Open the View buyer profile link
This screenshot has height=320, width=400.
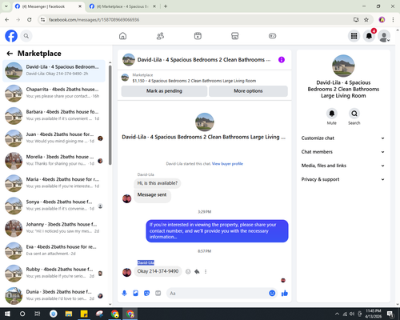[227, 164]
